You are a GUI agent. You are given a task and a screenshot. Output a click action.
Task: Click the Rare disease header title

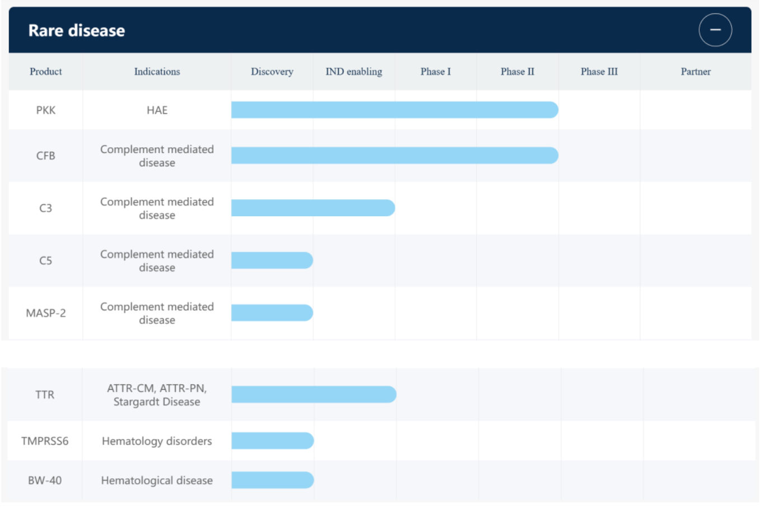[x=77, y=31]
